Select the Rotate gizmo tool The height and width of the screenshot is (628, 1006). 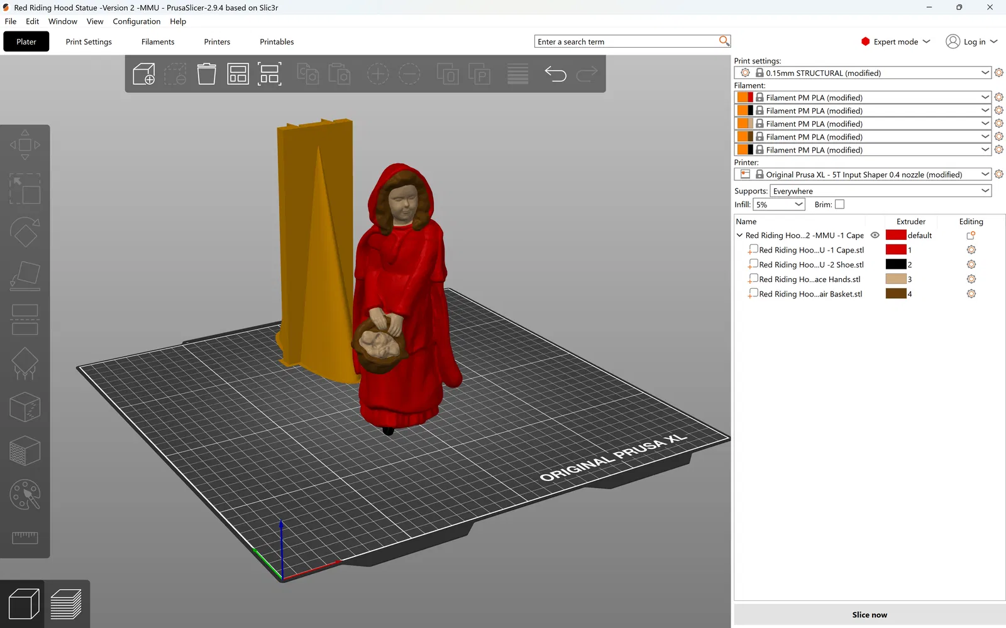click(x=25, y=232)
